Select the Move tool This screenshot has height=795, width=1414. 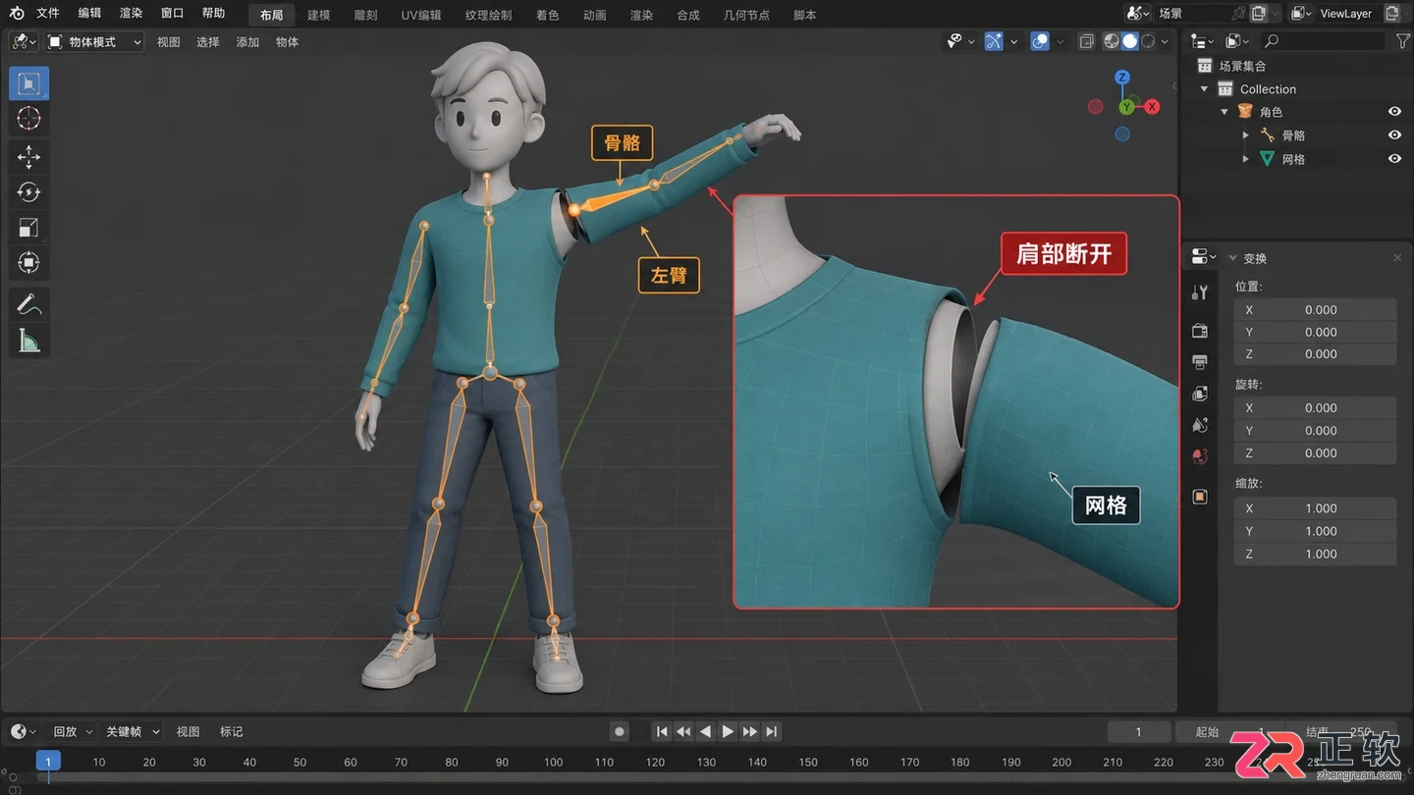click(28, 157)
